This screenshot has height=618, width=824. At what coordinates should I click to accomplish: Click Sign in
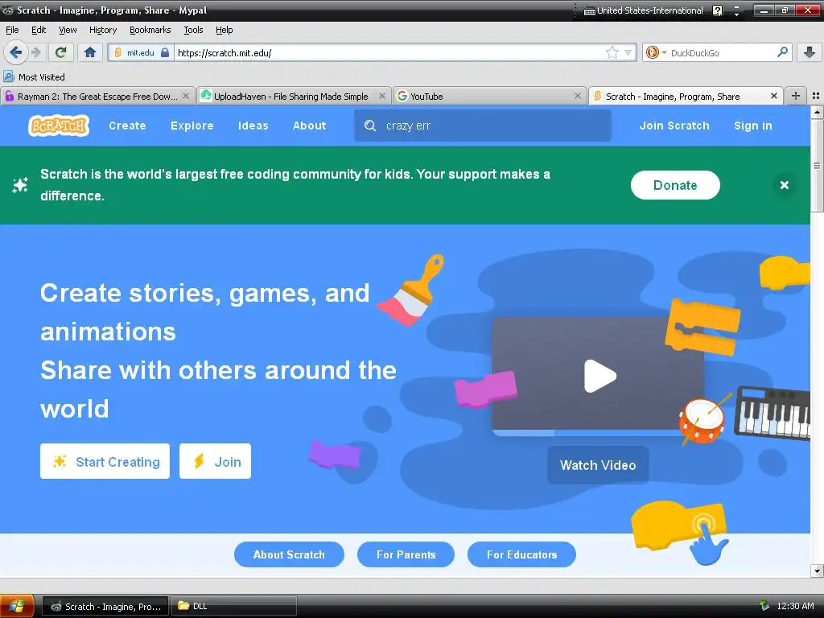tap(752, 126)
